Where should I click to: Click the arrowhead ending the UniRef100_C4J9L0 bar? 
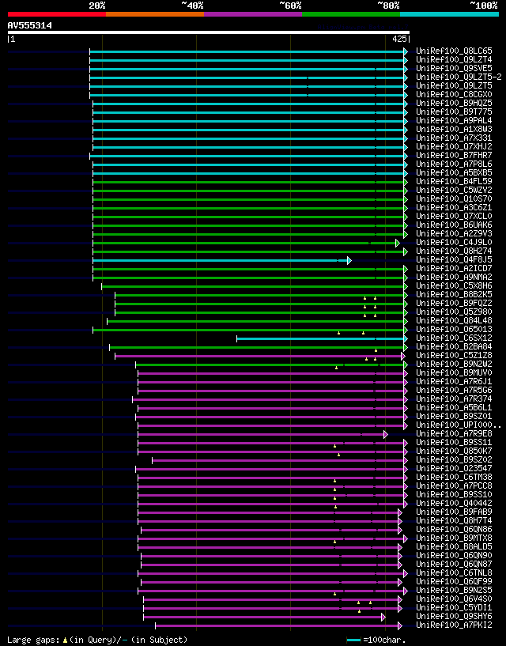398,243
